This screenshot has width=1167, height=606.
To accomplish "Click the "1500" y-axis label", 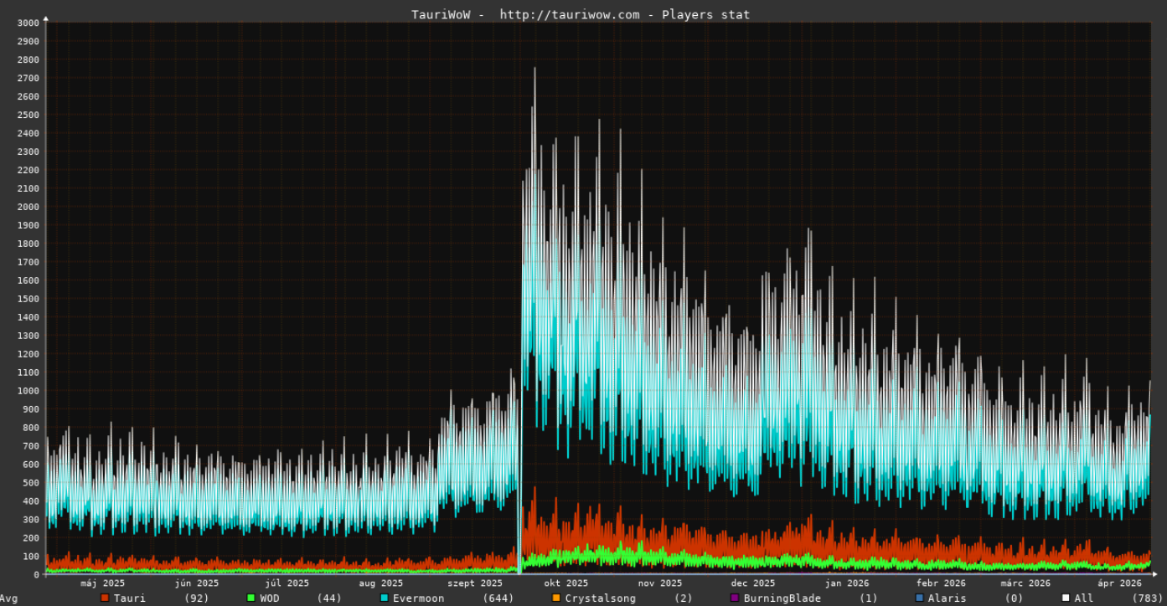I will 28,299.
